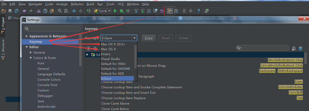
Task: Click the Revert purple arrow icon
Action: coord(162,11)
